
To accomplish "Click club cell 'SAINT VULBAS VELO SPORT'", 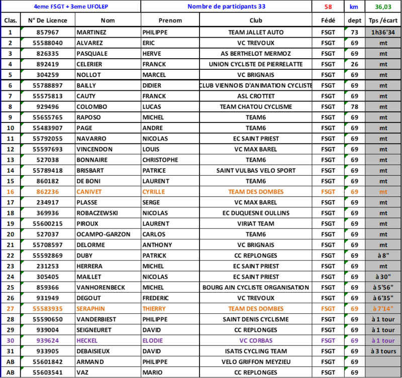I will point(256,171).
